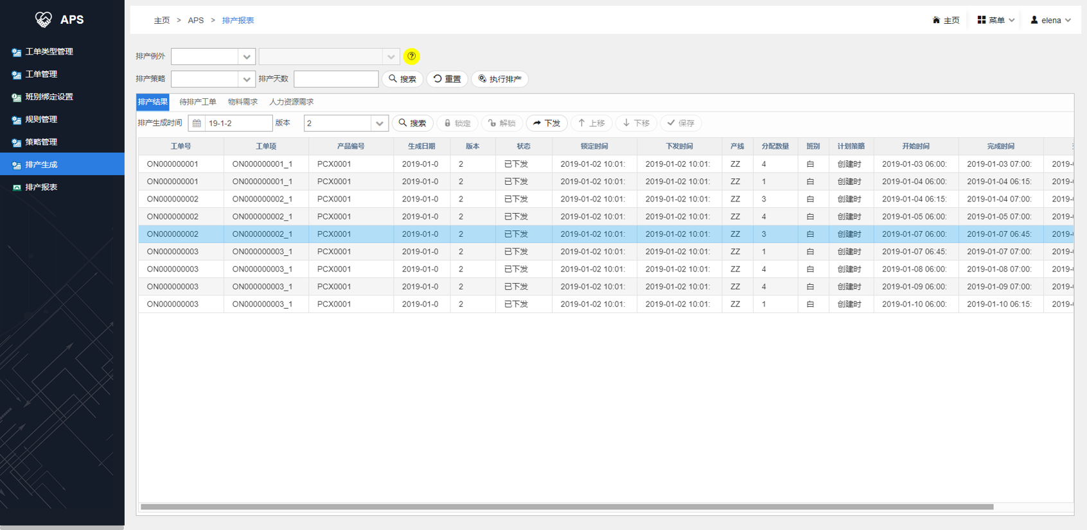Select row starting 2019-01-03 06:00
1087x530 pixels.
tap(606, 164)
